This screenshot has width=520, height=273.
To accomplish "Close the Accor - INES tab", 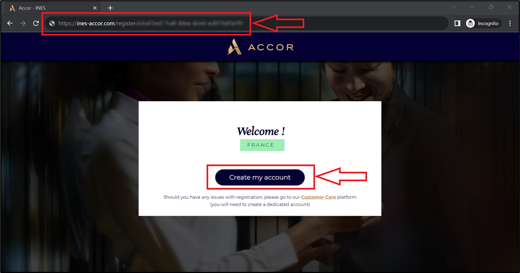I will tap(95, 8).
